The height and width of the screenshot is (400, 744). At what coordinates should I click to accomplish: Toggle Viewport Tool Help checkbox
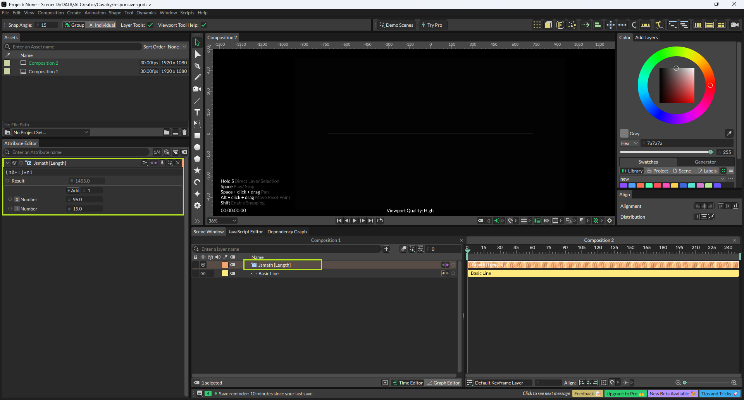204,25
